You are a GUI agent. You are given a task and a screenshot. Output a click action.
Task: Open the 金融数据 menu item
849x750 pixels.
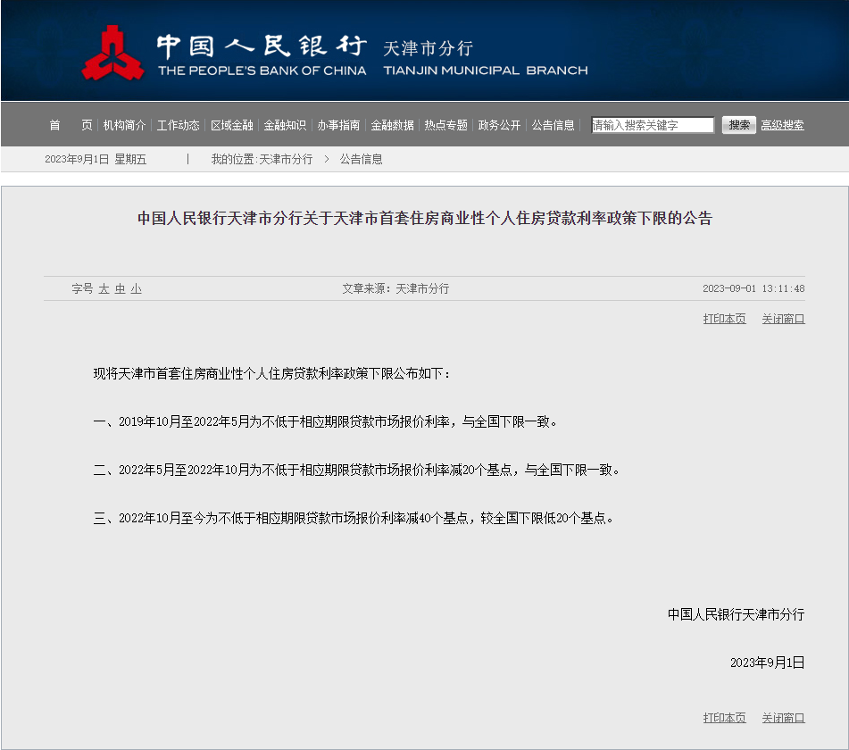393,125
